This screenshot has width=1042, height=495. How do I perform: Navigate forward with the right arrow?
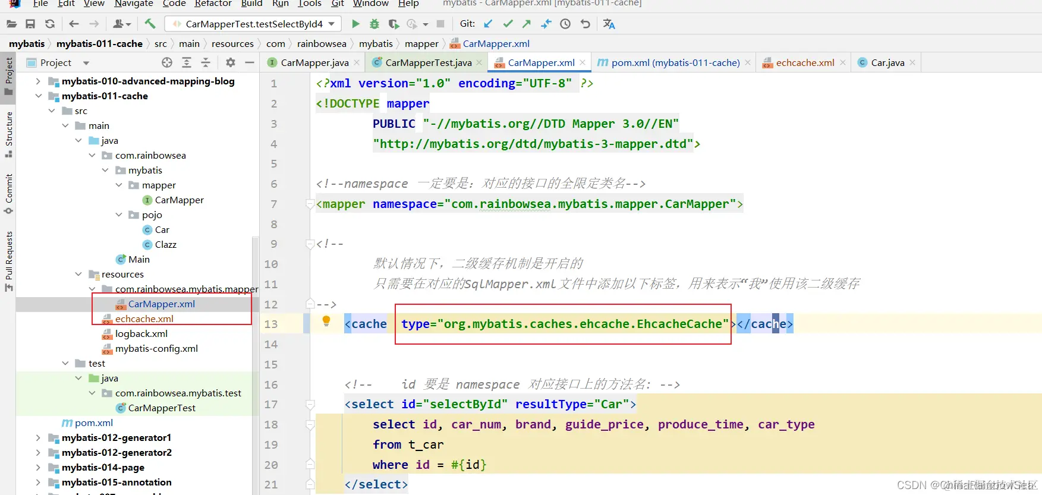pyautogui.click(x=94, y=24)
